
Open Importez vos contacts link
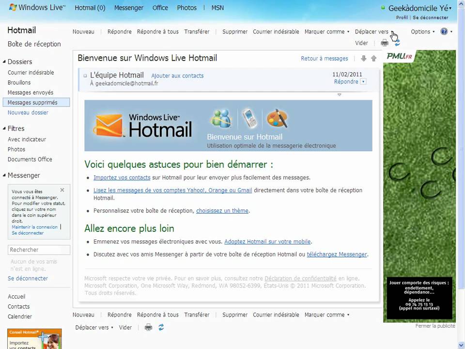pyautogui.click(x=122, y=177)
